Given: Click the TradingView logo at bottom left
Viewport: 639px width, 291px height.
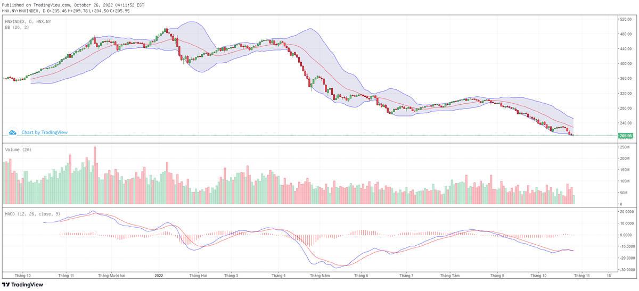Looking at the screenshot, I should tap(22, 285).
